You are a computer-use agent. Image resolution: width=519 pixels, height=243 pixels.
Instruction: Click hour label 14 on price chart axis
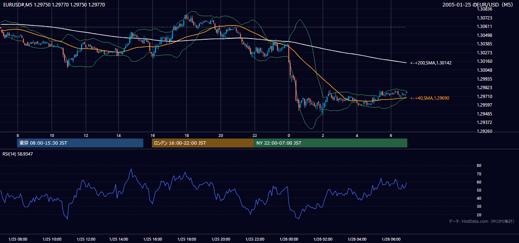pos(119,135)
